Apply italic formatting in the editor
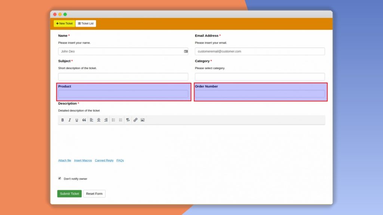The image size is (383, 215). [70, 120]
